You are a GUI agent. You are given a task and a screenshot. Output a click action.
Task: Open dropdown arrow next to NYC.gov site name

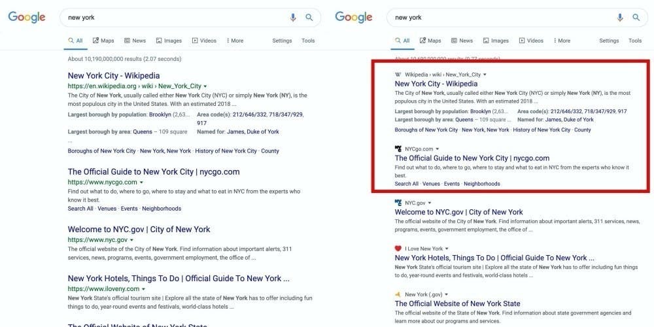430,203
